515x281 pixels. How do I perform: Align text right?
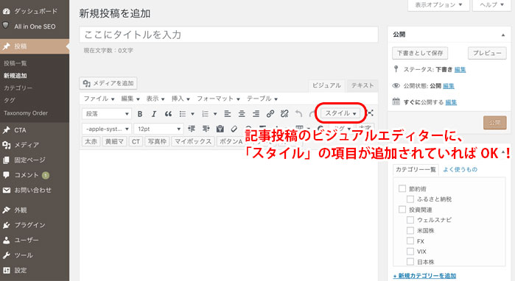point(256,114)
